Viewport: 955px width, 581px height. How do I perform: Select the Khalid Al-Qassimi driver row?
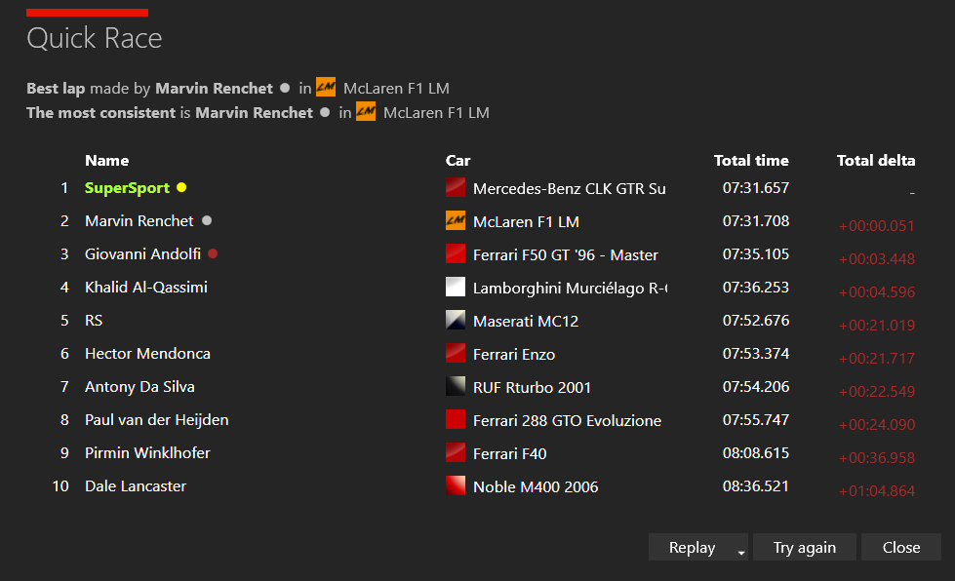pos(146,288)
